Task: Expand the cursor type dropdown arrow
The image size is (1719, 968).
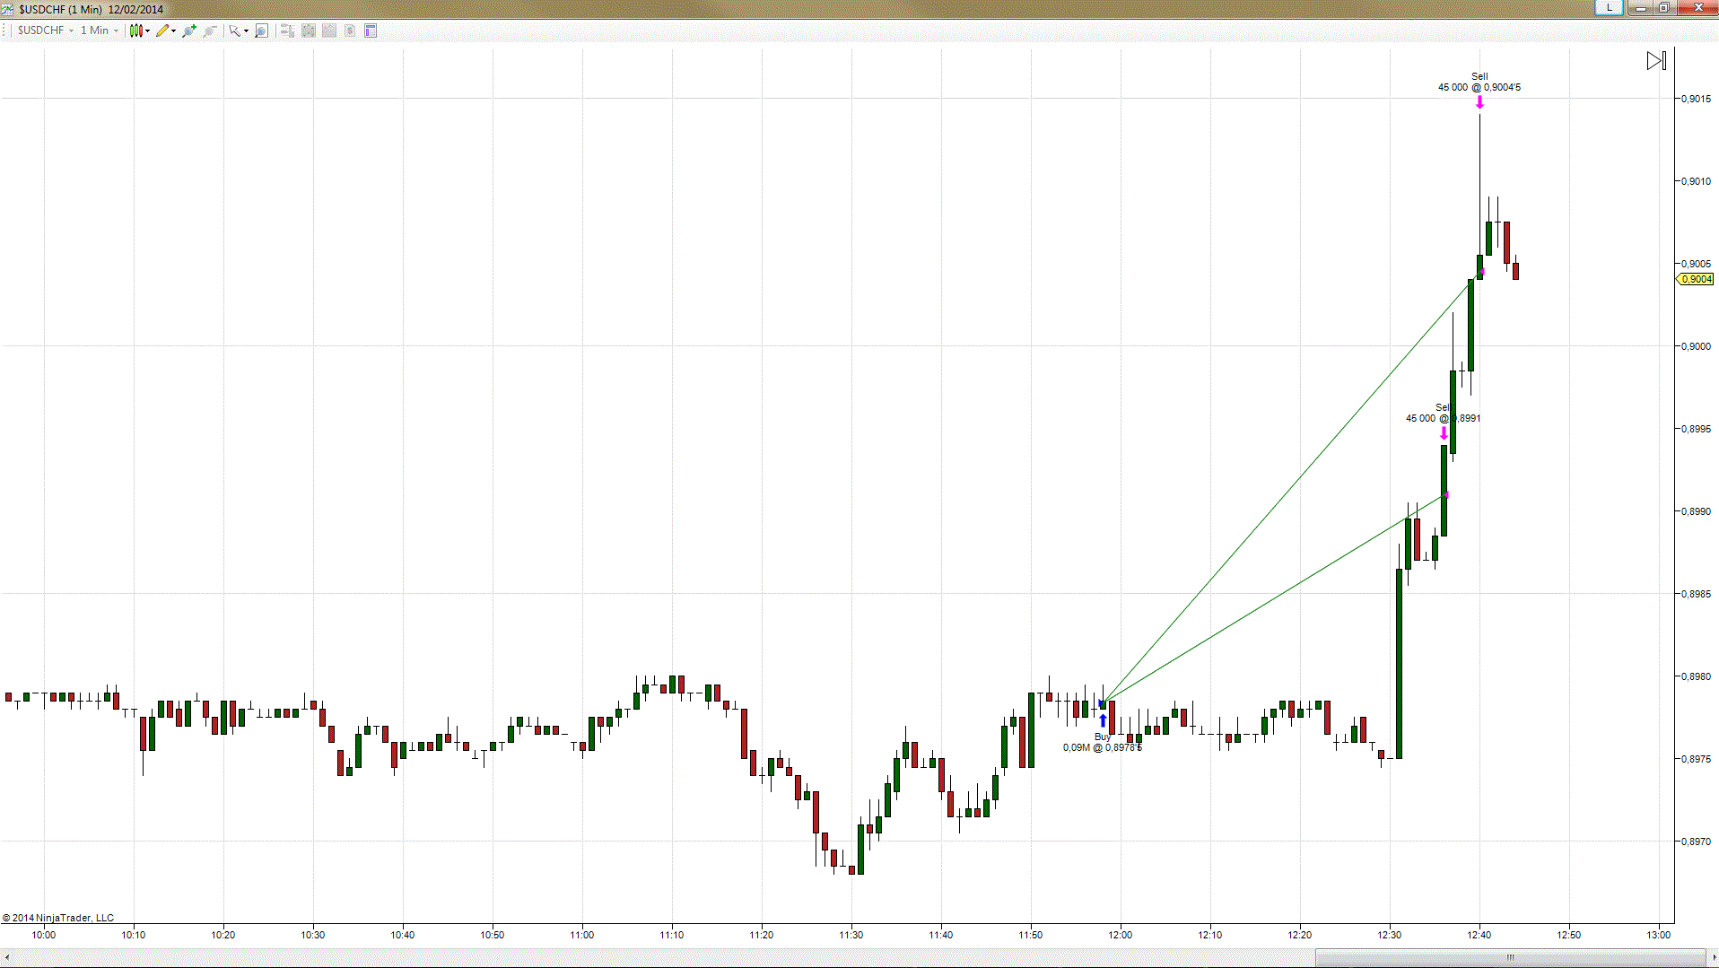Action: tap(246, 31)
